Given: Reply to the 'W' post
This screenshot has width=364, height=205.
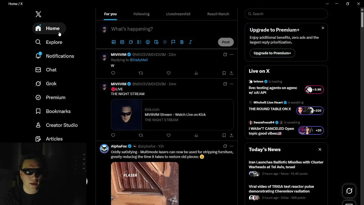Looking at the screenshot, I should (x=113, y=73).
